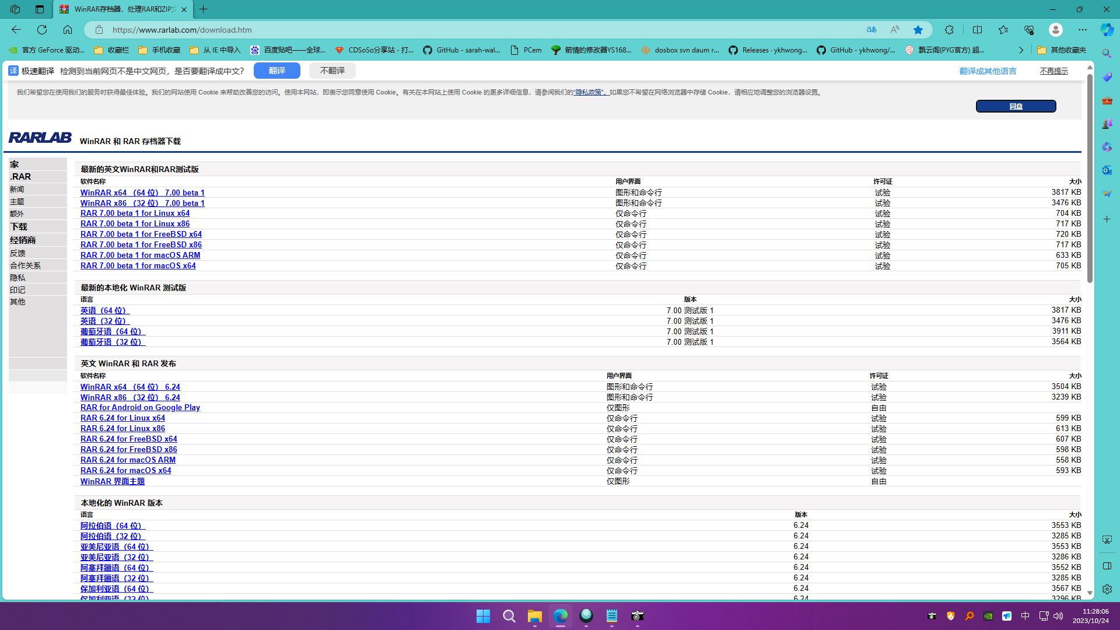
Task: Open 下载 in site menu
Action: pos(37,226)
